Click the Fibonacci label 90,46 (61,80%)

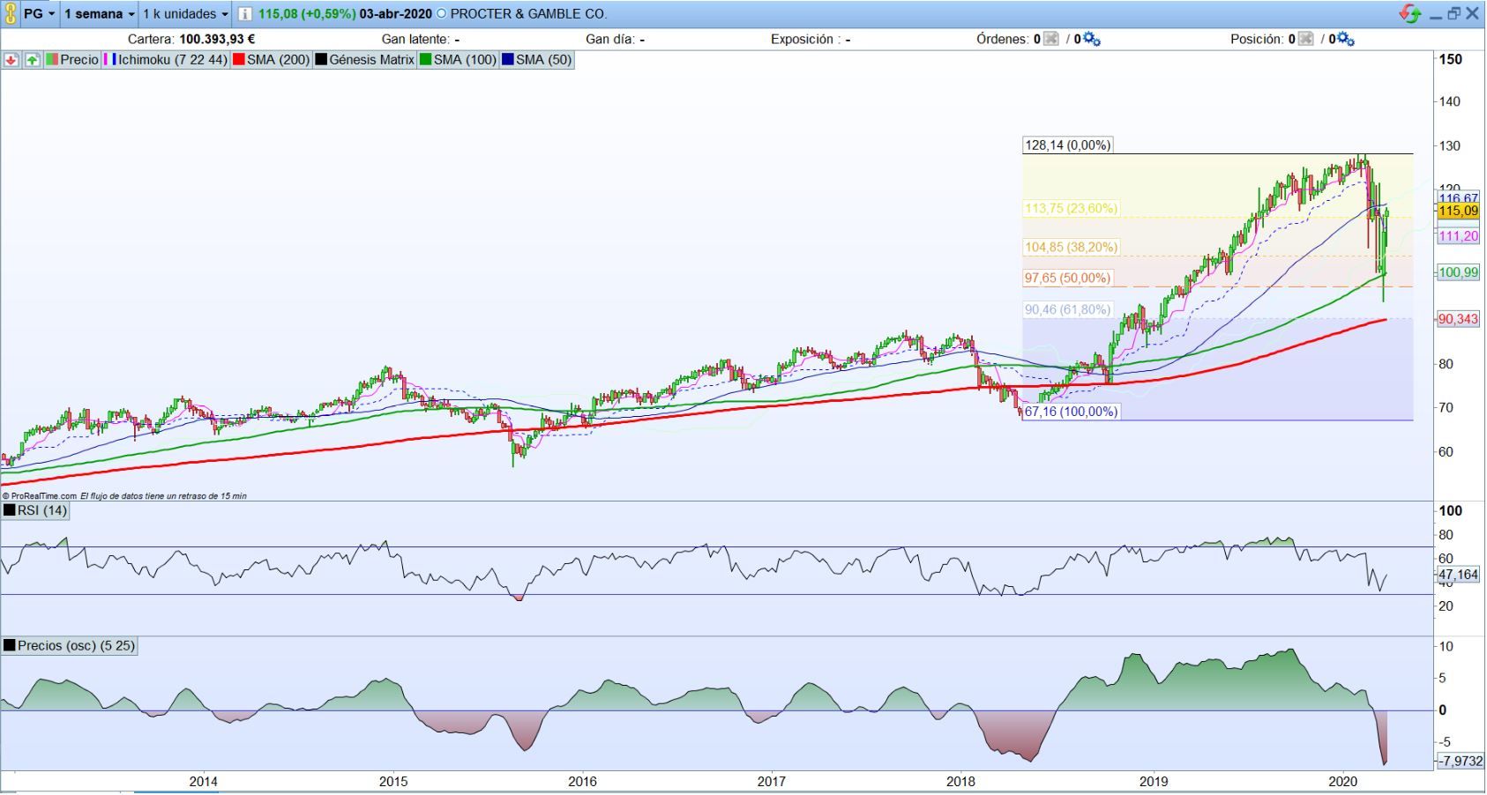click(x=1067, y=309)
